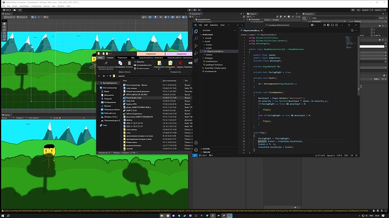Click the Unity Play button

pyautogui.click(x=190, y=10)
